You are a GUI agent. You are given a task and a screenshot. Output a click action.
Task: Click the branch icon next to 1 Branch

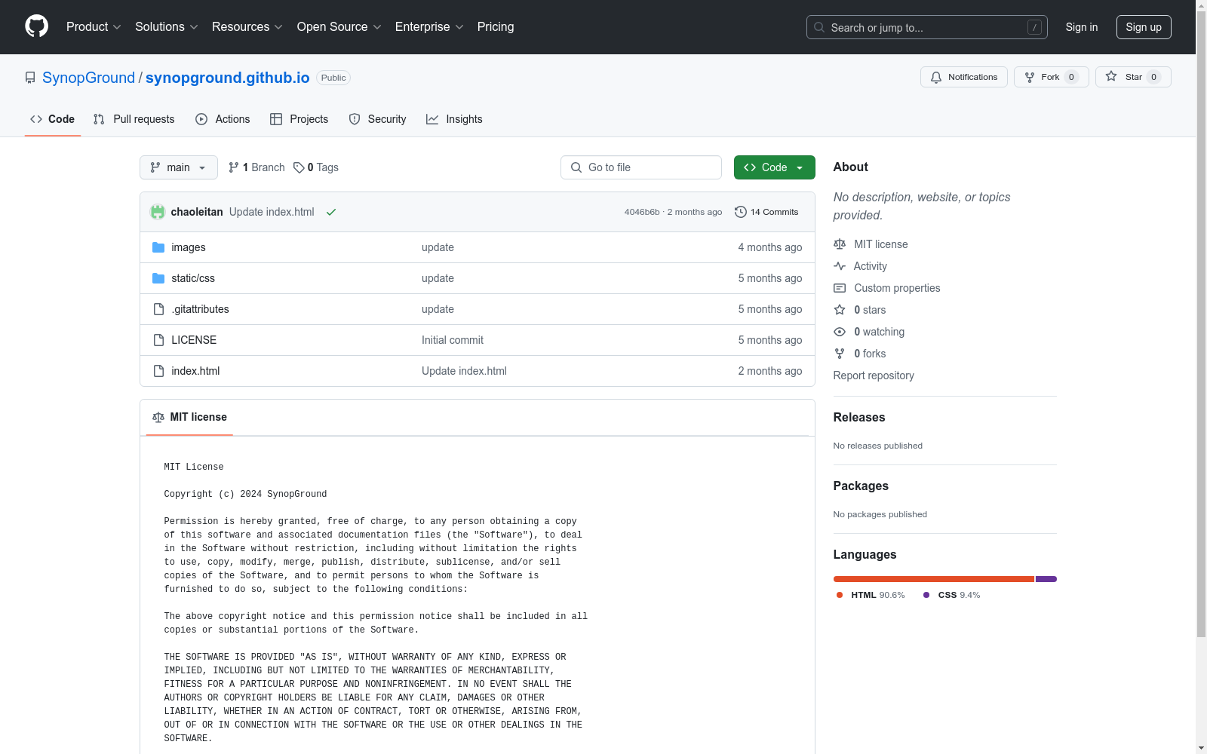[x=234, y=167]
